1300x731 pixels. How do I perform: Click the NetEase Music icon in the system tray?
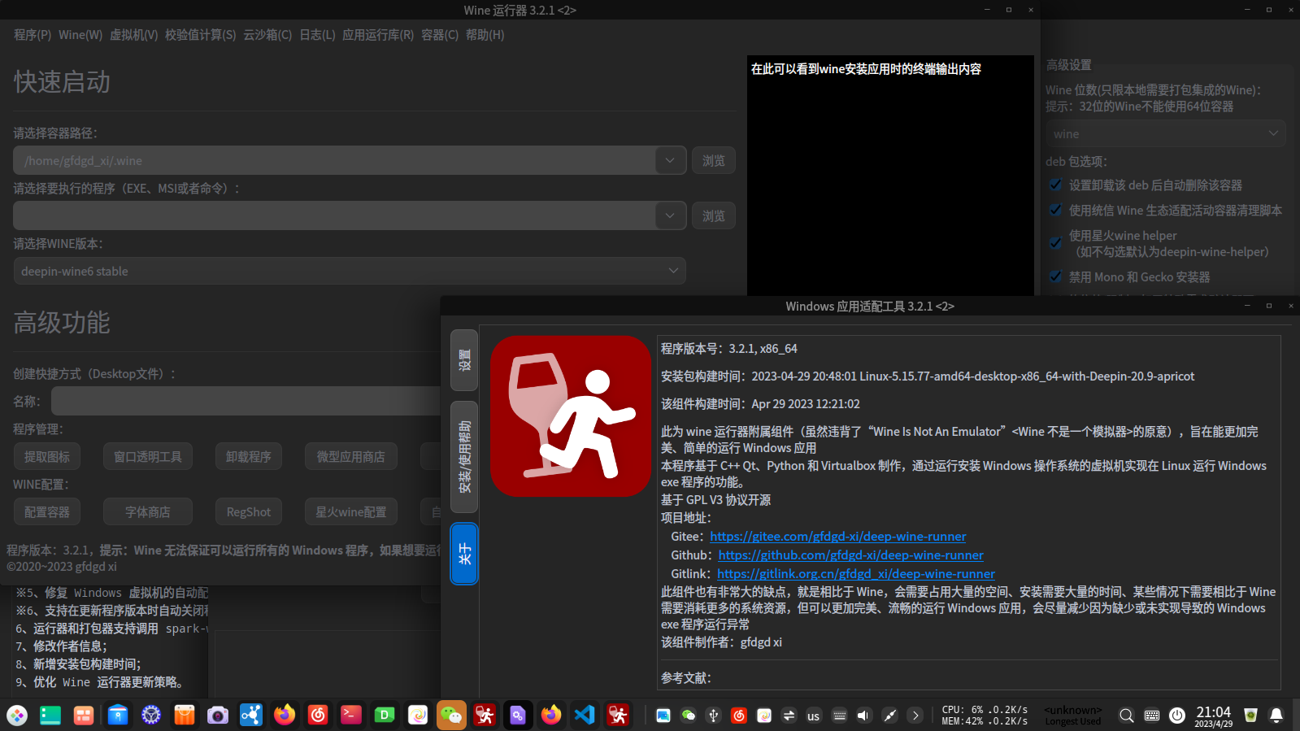click(x=739, y=716)
